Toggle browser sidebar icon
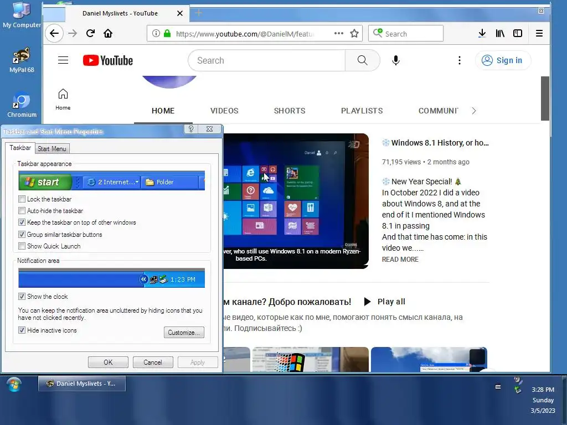This screenshot has width=567, height=425. coord(518,34)
